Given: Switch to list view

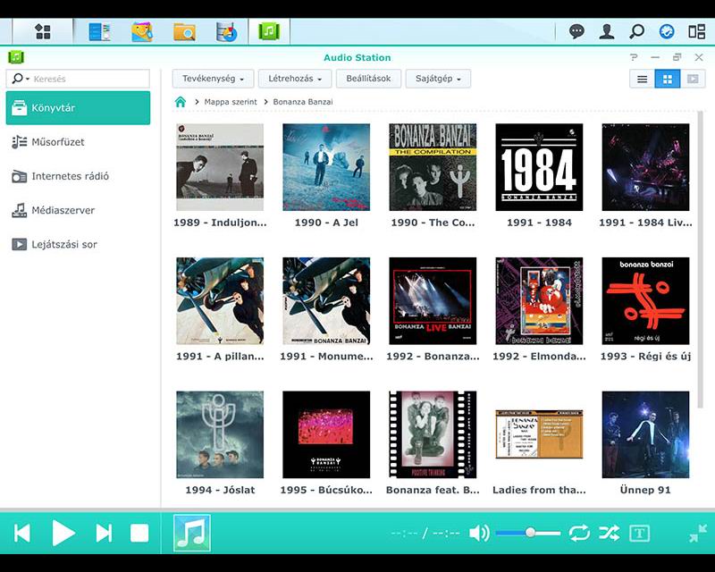Looking at the screenshot, I should coord(642,79).
